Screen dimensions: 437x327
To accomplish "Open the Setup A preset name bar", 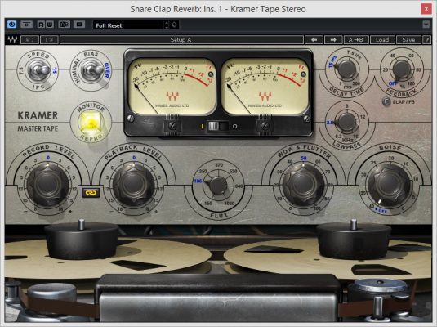I will pyautogui.click(x=181, y=39).
